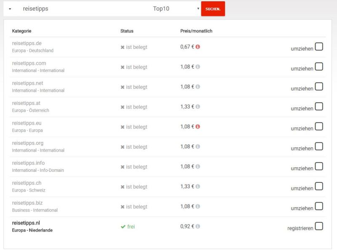
Task: Click the registrieren label for reisetipps.nl
Action: click(300, 228)
